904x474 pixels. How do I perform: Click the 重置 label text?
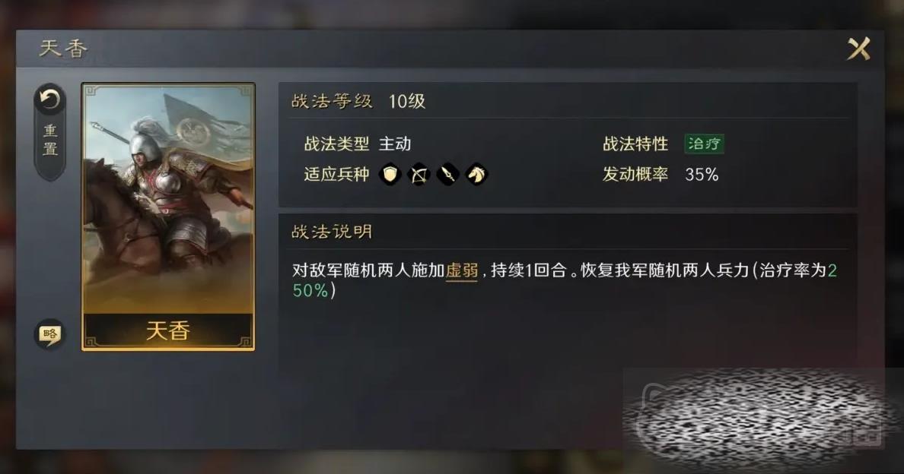[x=50, y=141]
